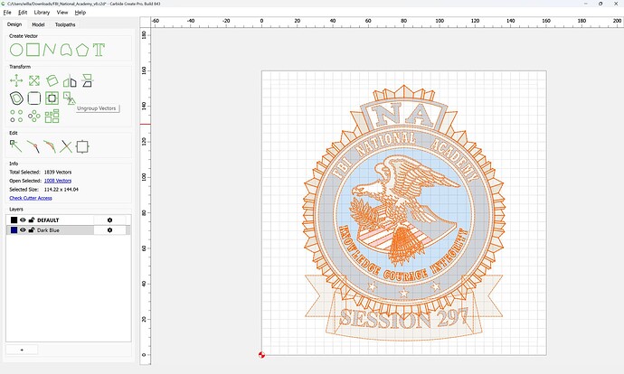Select the Polyline create vector tool
Viewport: 624px width, 374px height.
click(x=50, y=50)
